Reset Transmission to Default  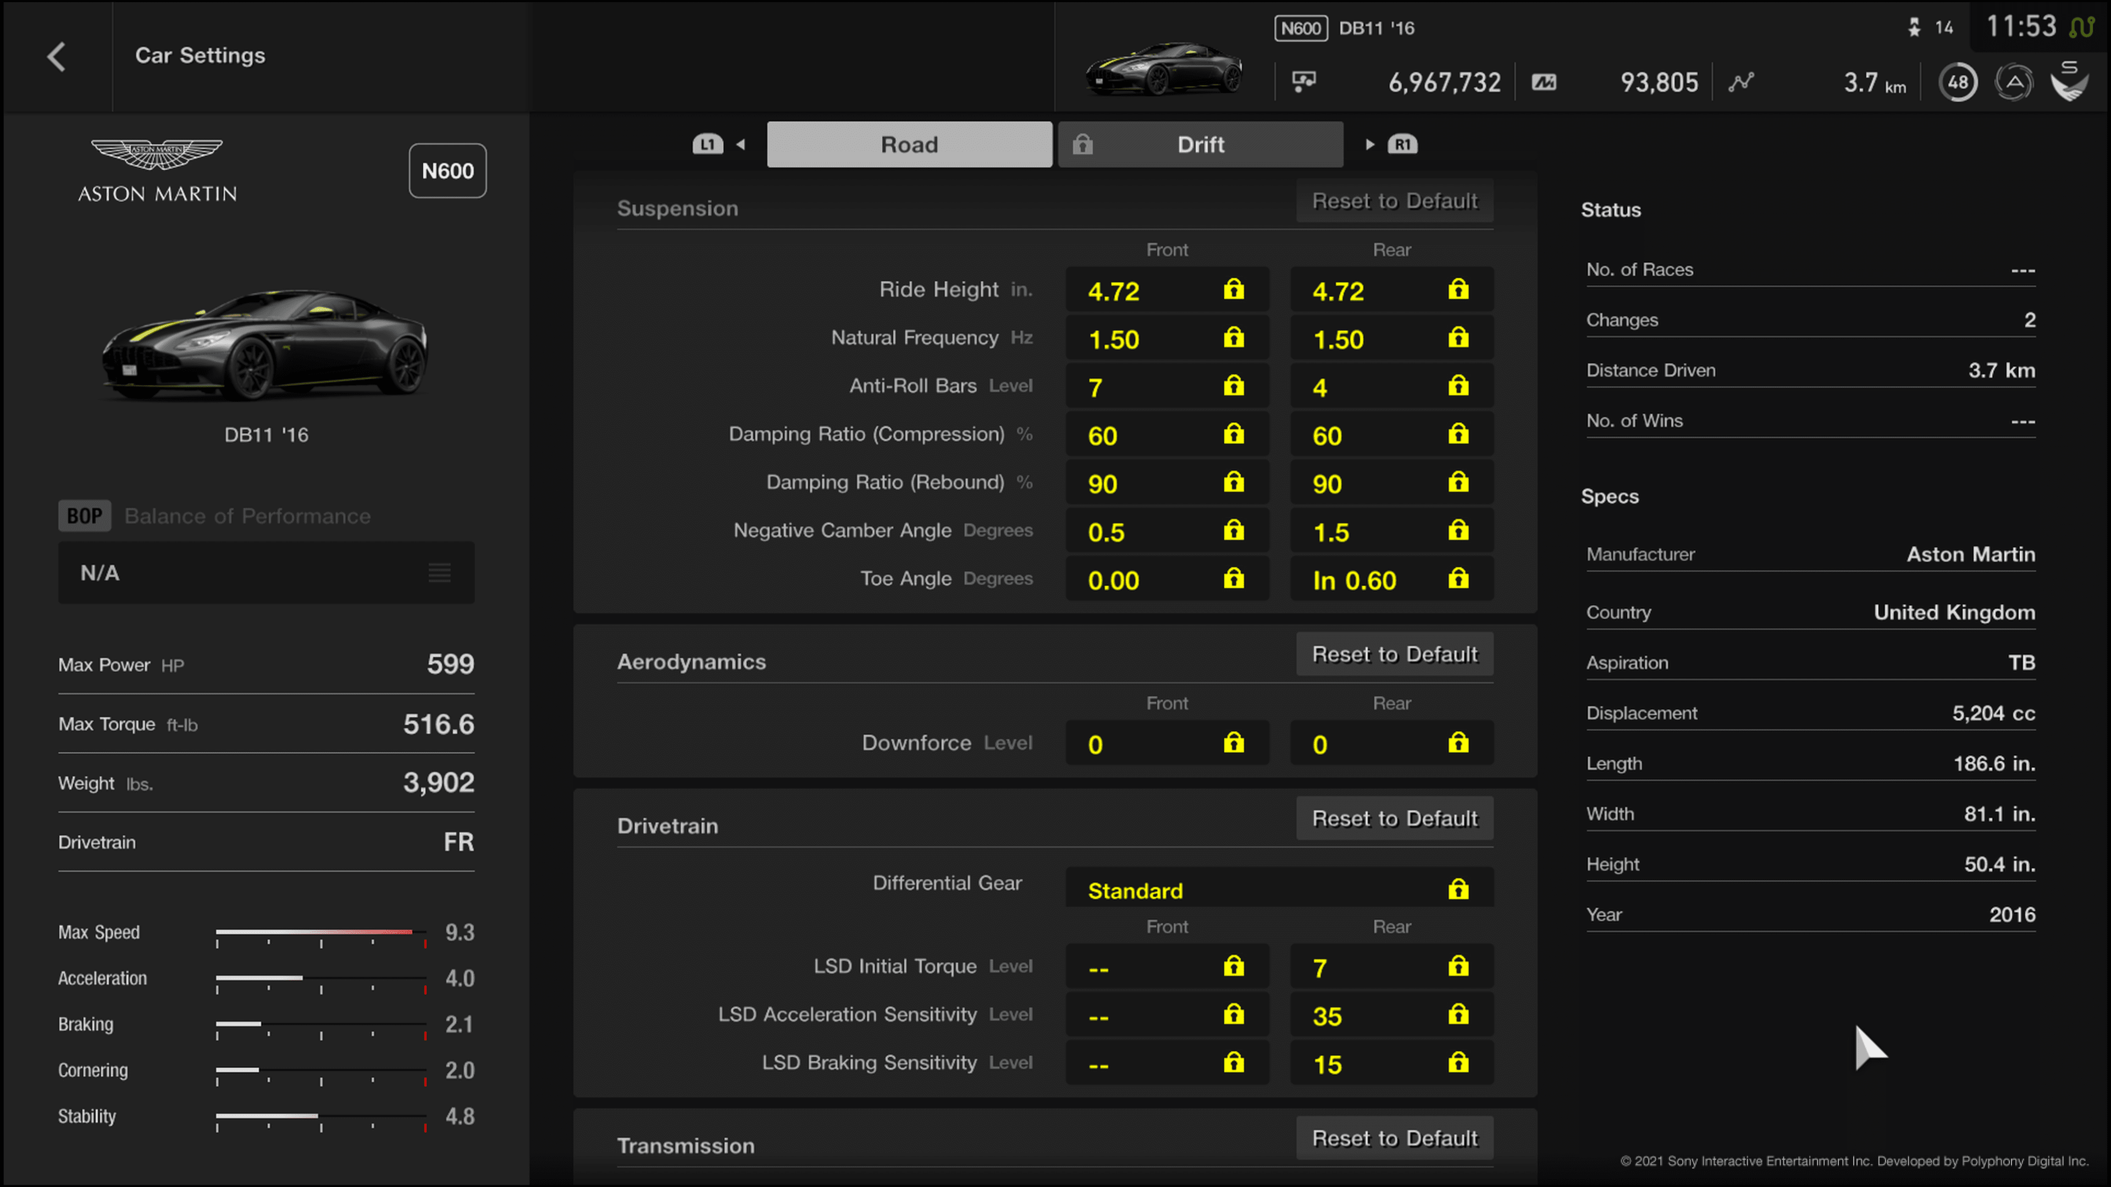coord(1395,1139)
